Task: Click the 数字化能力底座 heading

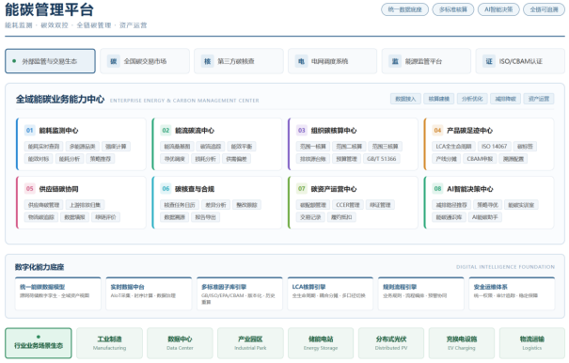Action: click(x=40, y=267)
